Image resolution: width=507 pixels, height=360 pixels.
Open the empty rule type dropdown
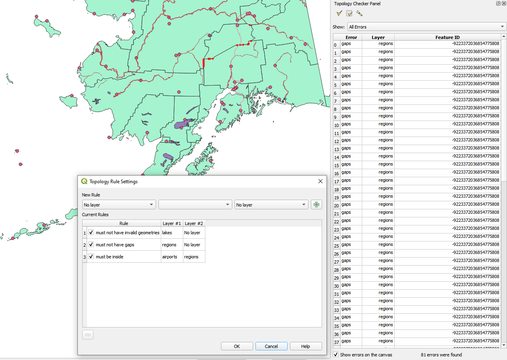[x=195, y=205]
